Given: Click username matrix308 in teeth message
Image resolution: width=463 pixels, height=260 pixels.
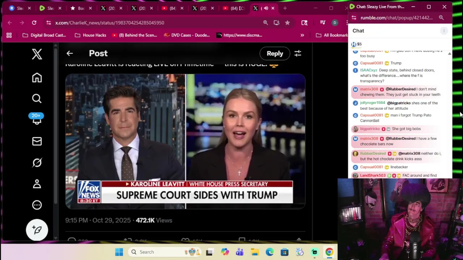Looking at the screenshot, I should point(369,89).
